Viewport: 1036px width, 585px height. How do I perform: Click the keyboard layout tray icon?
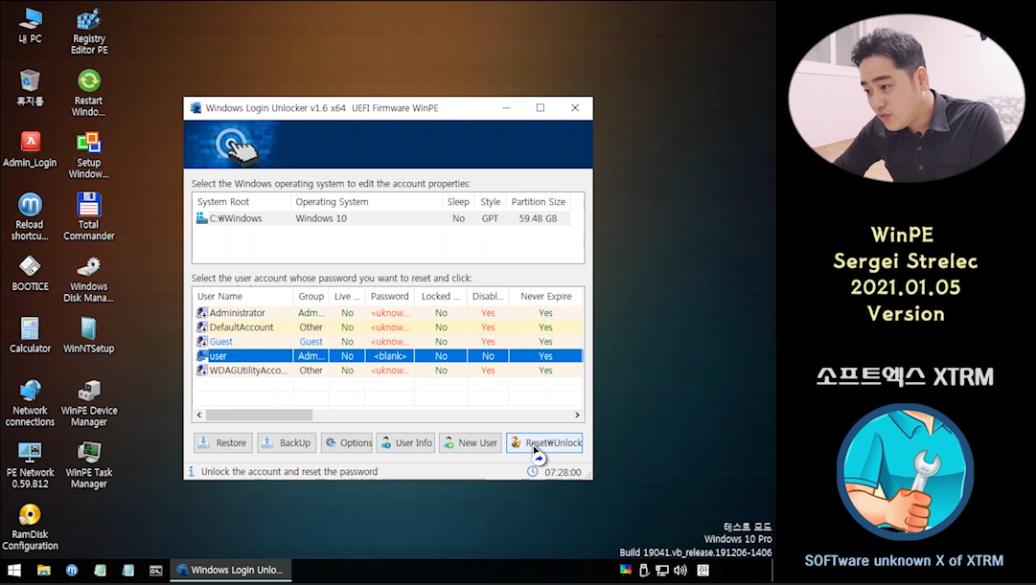[703, 570]
